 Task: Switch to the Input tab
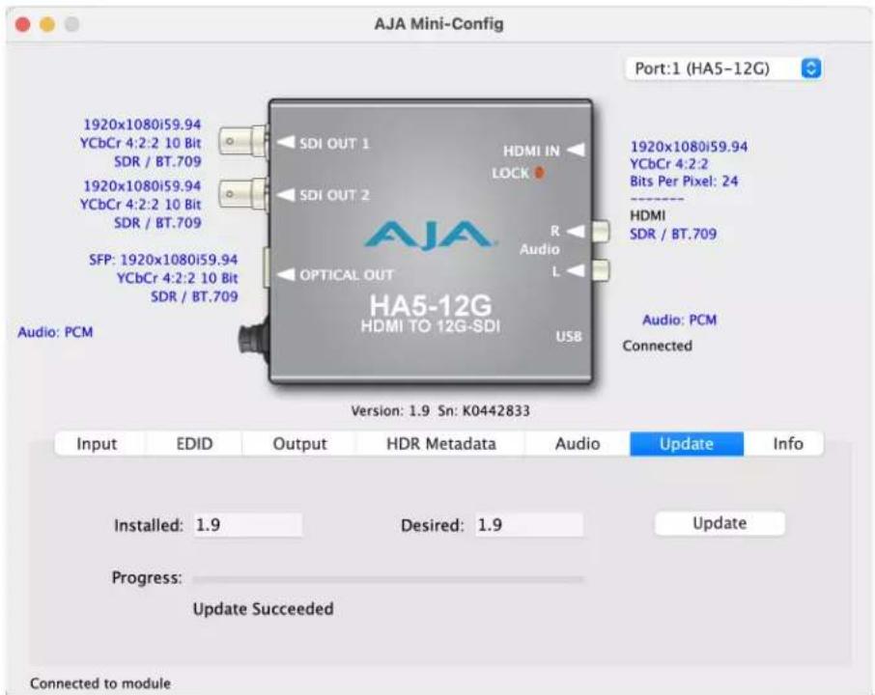(98, 444)
